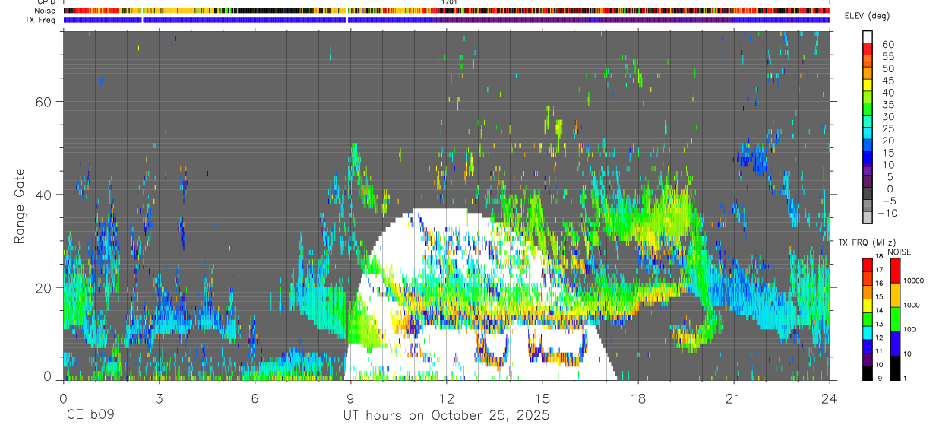Click the '18' hour tick on time axis
The width and height of the screenshot is (933, 431).
pyautogui.click(x=637, y=398)
